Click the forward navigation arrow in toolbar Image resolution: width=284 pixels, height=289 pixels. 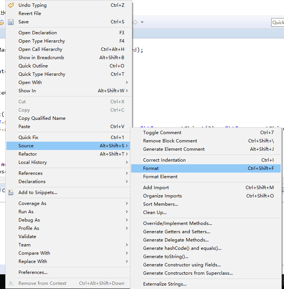click(x=135, y=22)
